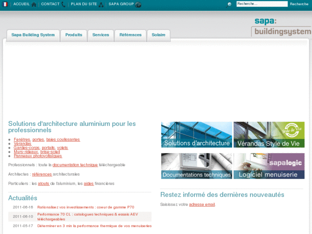Click the phone icon beside Contact
Image resolution: width=312 pixels, height=234 pixels.
click(x=64, y=4)
